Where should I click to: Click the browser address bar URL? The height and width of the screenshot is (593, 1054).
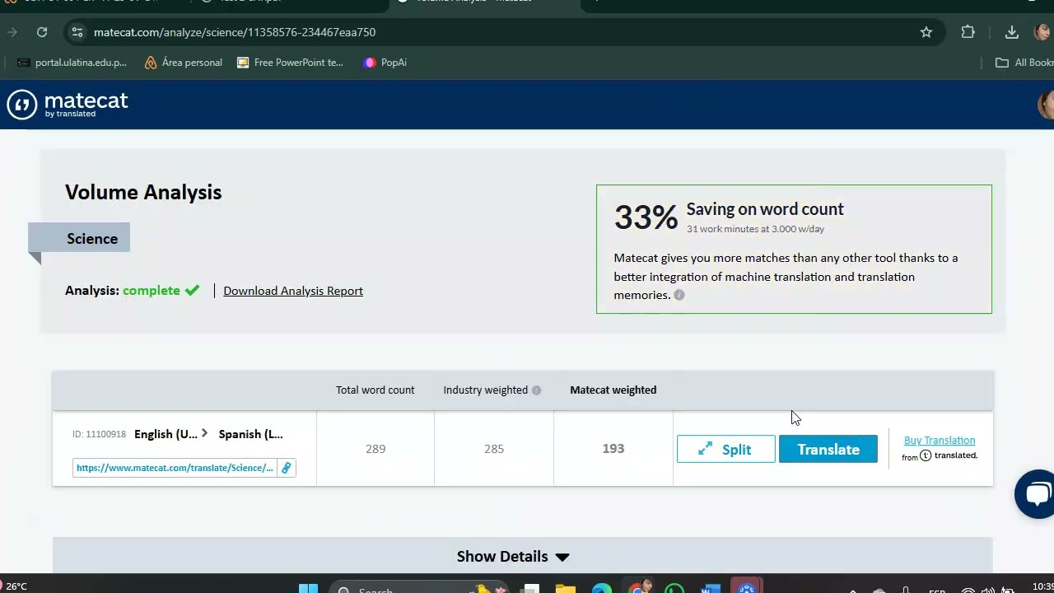tap(235, 32)
